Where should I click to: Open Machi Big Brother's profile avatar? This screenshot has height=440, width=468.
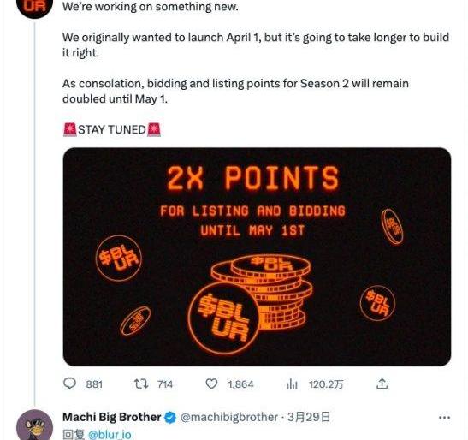[x=34, y=425]
